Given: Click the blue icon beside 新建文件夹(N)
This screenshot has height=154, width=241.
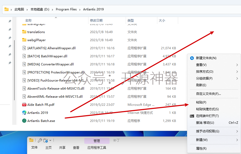Looking at the screenshot, I should click(192, 58).
